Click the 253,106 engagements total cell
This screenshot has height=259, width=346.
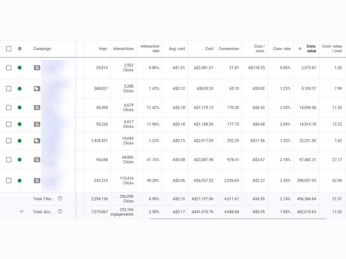122,212
